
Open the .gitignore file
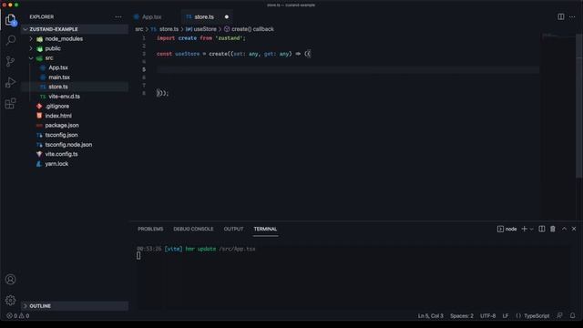(x=75, y=106)
